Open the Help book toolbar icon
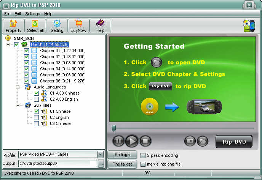Image resolution: width=262 pixels, height=180 pixels. 101,26
